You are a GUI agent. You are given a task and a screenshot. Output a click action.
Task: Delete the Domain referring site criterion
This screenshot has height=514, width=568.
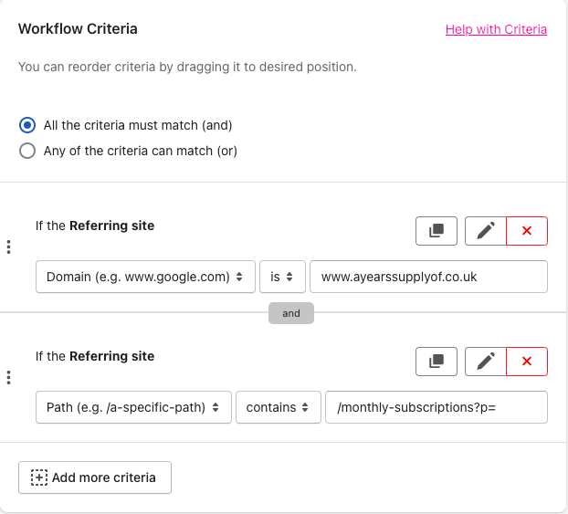(x=527, y=231)
